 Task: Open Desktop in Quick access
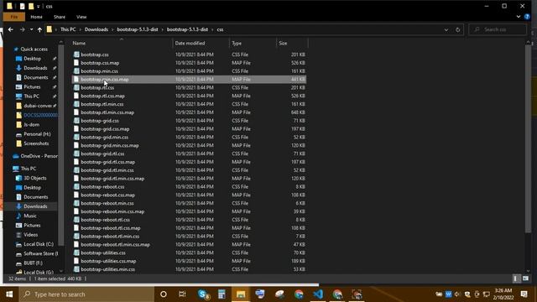(32, 59)
